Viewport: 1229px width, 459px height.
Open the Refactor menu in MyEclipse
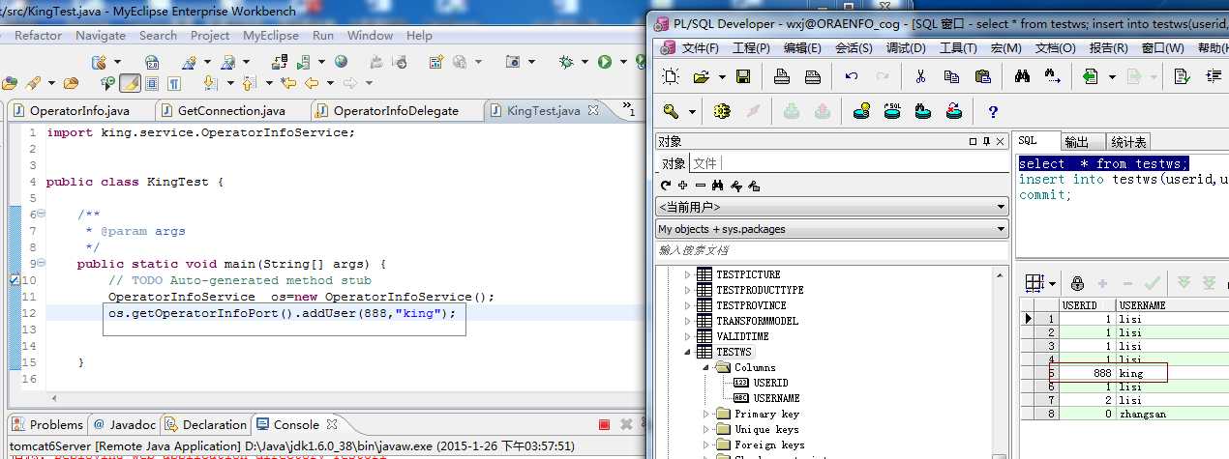click(x=39, y=36)
